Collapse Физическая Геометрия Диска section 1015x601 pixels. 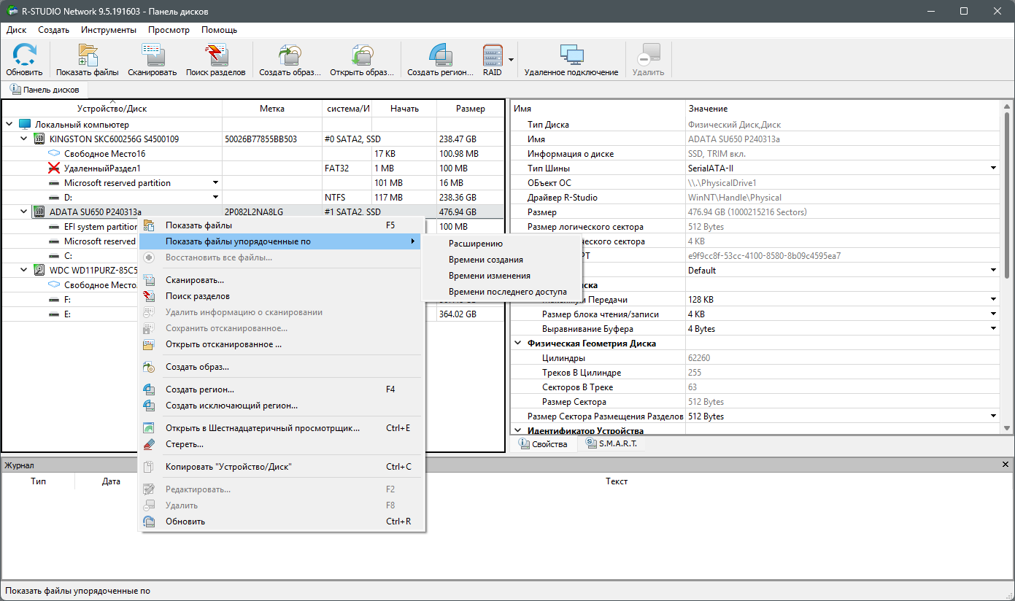518,344
